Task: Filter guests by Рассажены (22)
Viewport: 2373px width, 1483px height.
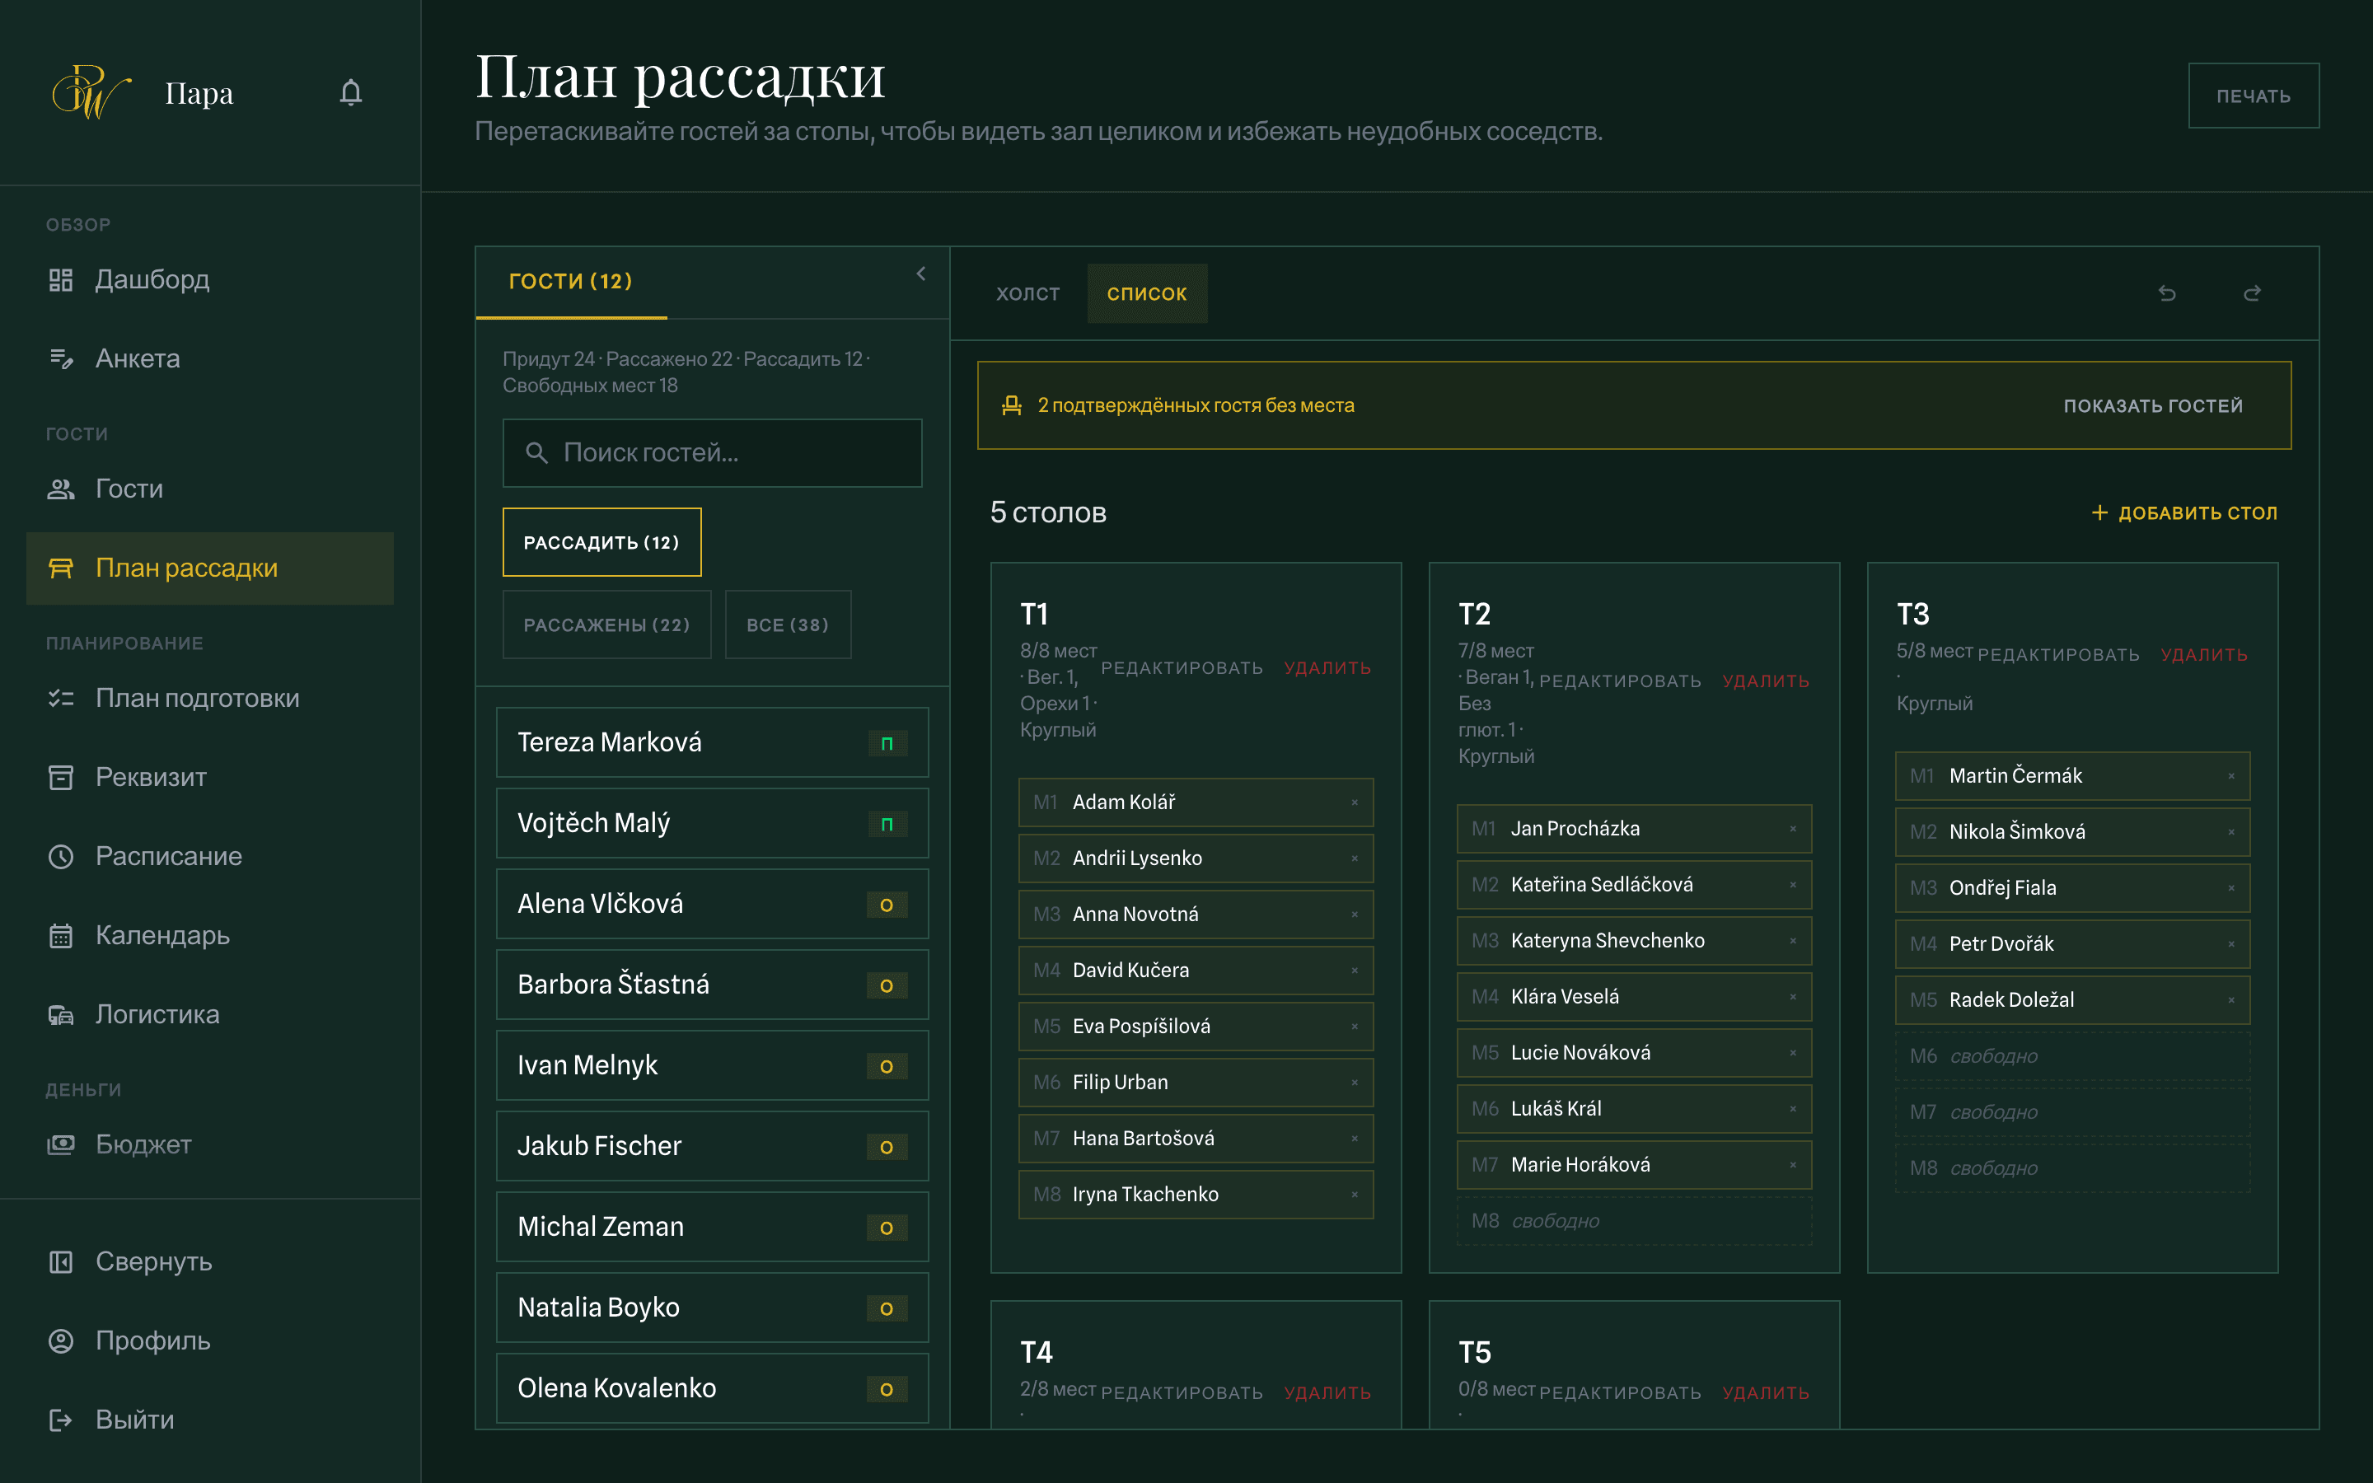Action: coord(607,625)
